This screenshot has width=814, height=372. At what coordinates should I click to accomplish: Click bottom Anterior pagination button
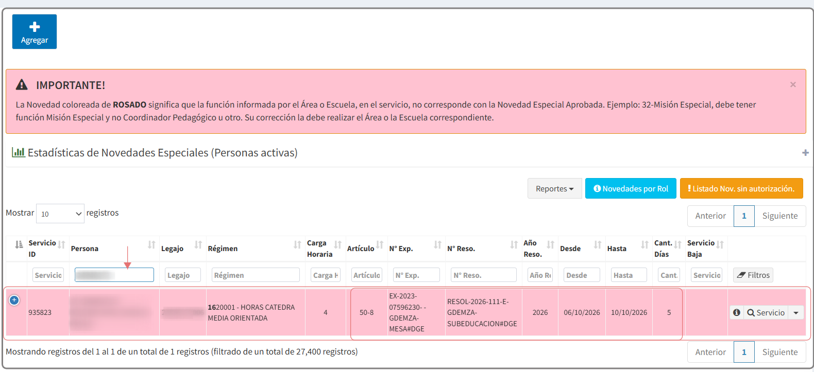710,352
